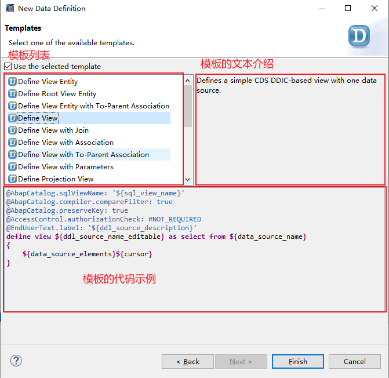Click the Define Projection View icon

(x=12, y=179)
